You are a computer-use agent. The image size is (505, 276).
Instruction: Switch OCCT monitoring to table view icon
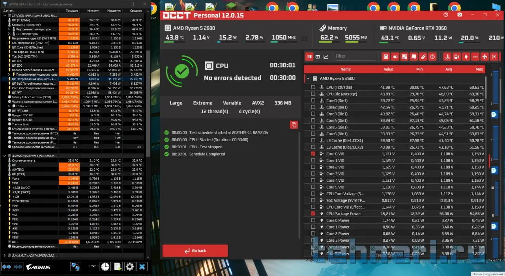click(318, 57)
